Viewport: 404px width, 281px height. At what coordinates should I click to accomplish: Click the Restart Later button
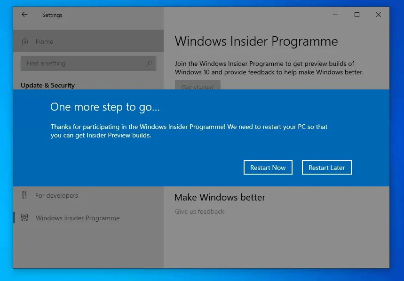326,167
